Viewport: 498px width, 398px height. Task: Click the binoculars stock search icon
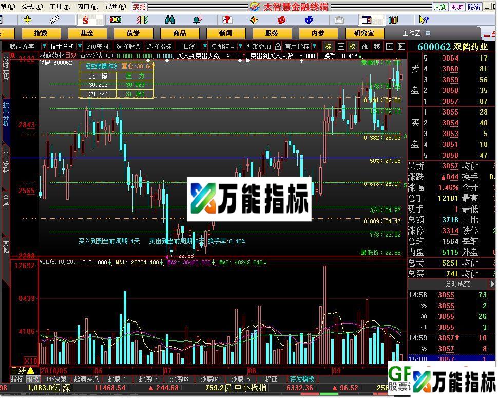pyautogui.click(x=171, y=20)
